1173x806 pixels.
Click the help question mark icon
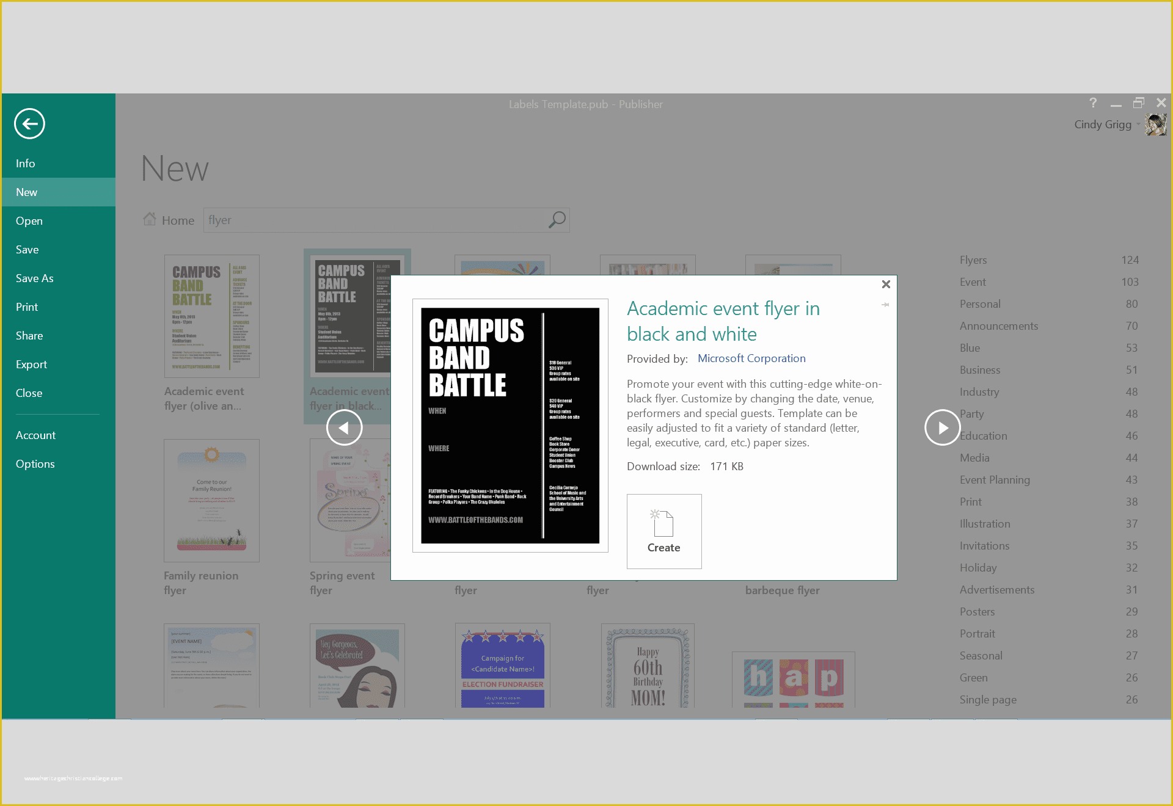point(1092,104)
